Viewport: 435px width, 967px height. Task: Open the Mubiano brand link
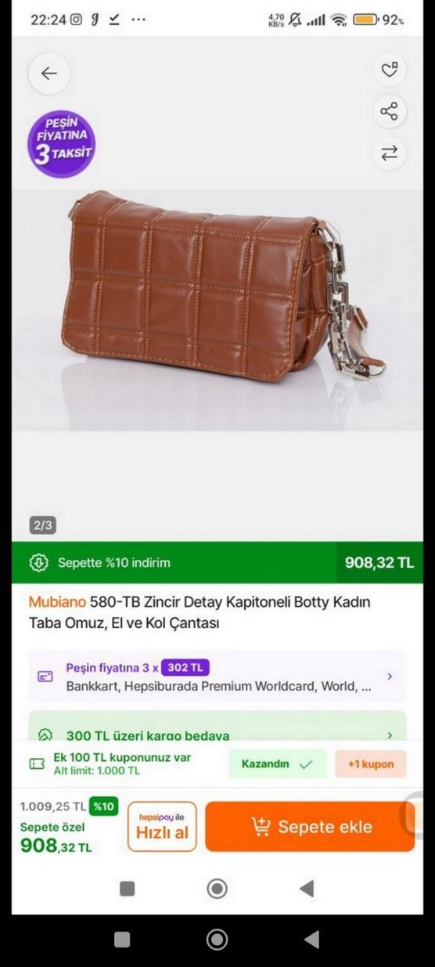pos(57,602)
